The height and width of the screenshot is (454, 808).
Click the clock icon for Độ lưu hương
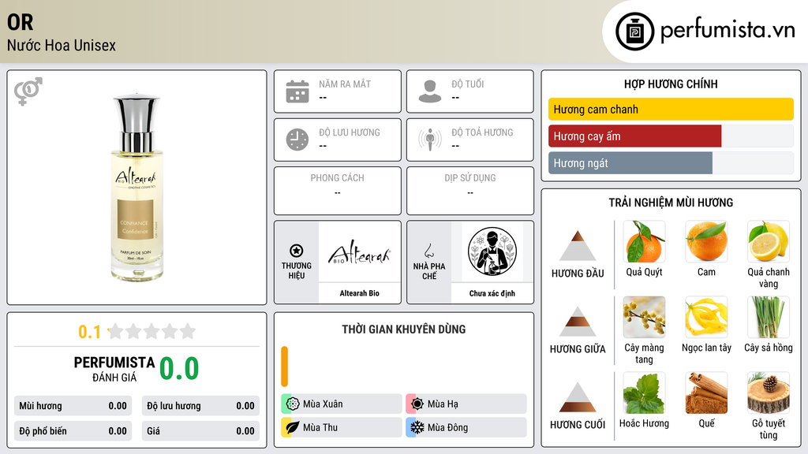pos(297,140)
